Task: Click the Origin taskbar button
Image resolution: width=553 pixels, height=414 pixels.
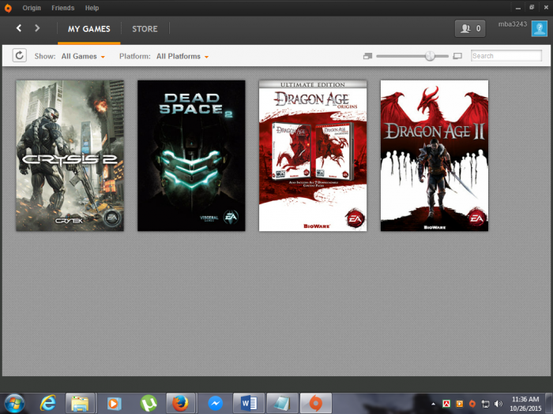Action: [316, 404]
